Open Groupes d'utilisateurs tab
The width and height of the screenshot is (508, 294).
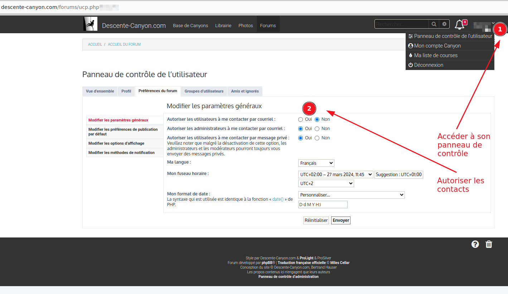204,91
